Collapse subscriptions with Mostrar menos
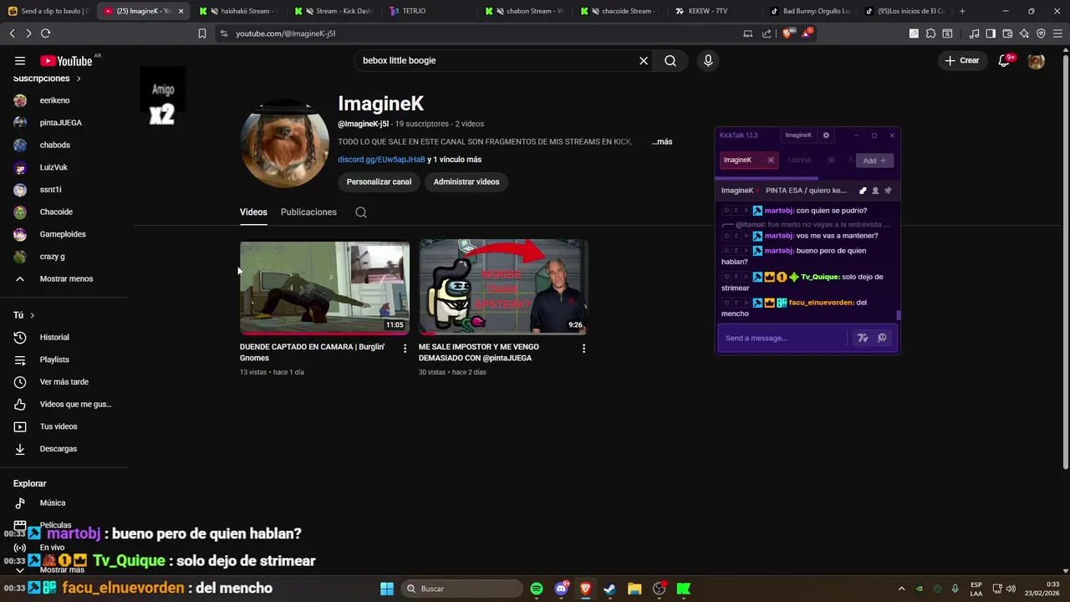1070x602 pixels. (64, 278)
